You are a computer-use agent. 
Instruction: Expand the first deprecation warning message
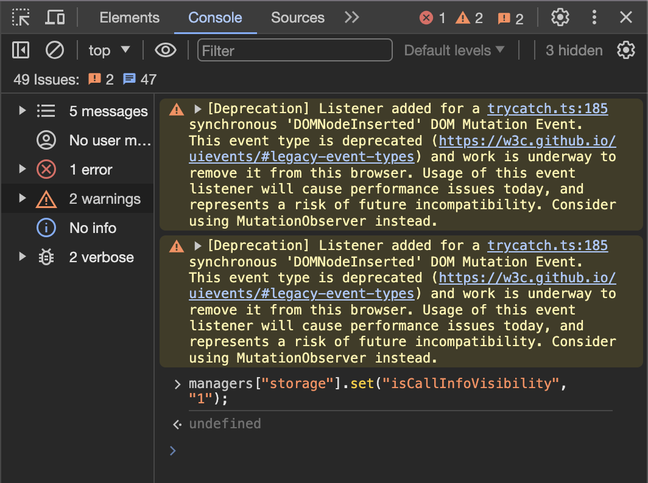point(198,109)
